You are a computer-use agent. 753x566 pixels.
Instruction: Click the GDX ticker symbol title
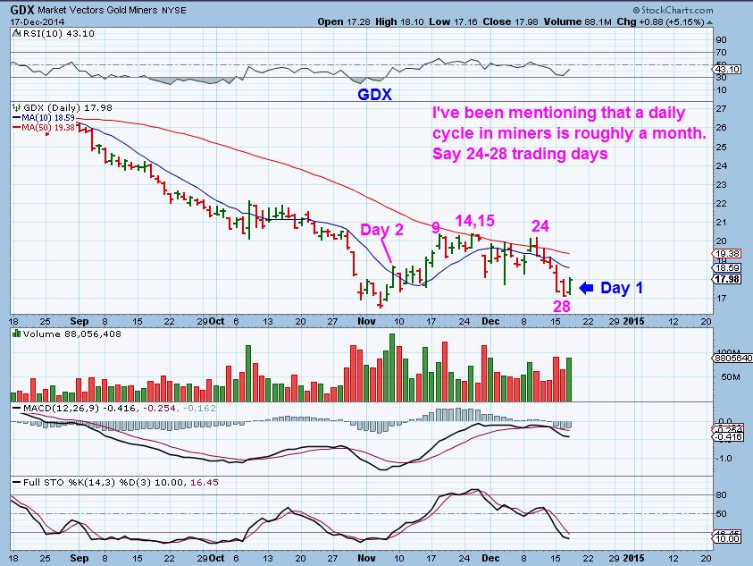pyautogui.click(x=21, y=10)
